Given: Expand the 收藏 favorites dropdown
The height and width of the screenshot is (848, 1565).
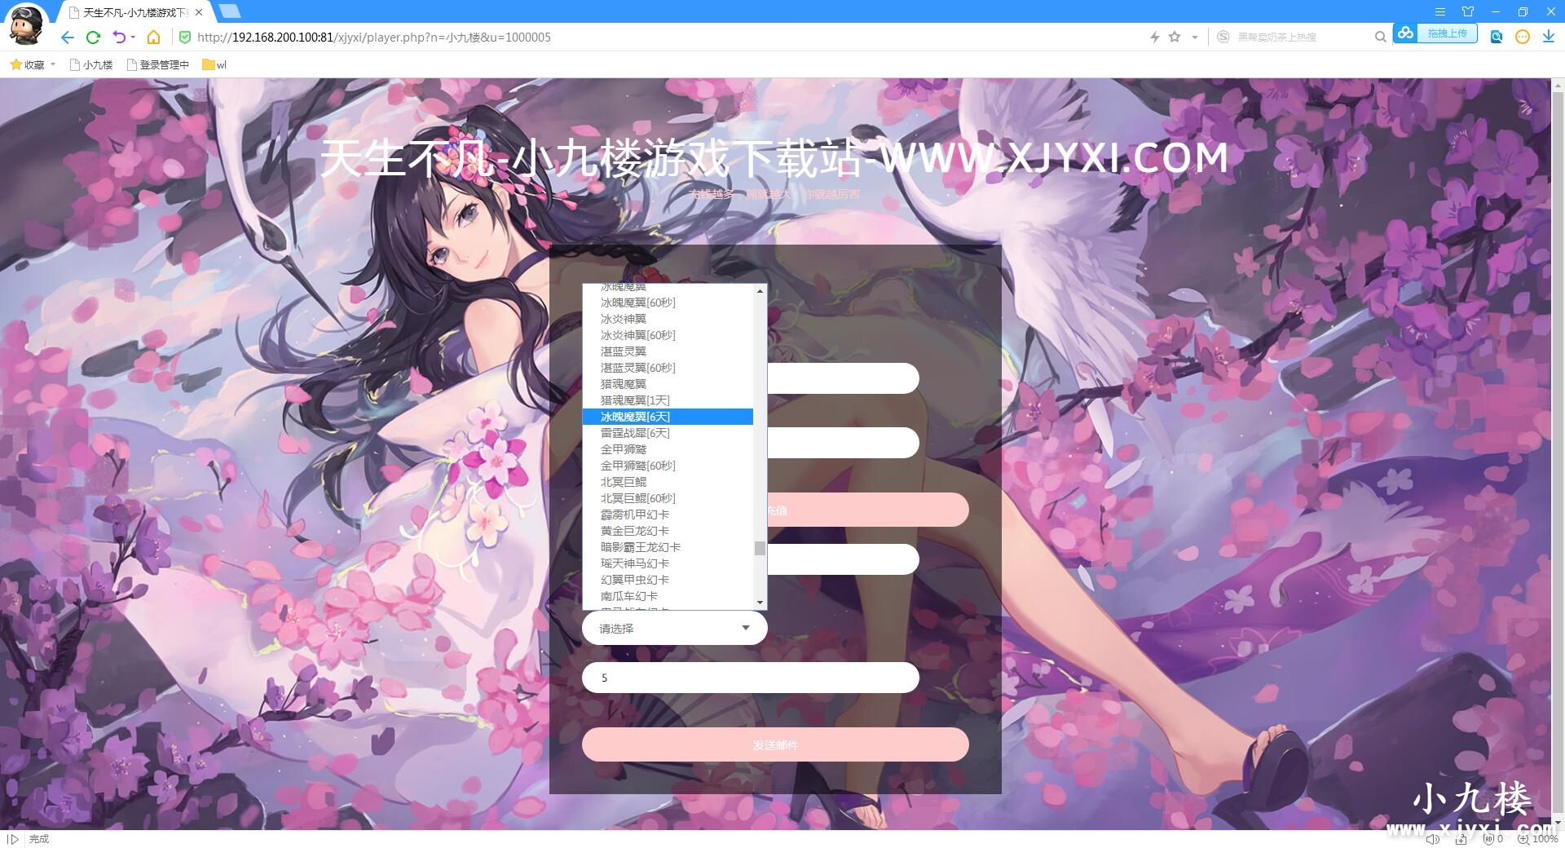Looking at the screenshot, I should pyautogui.click(x=53, y=64).
